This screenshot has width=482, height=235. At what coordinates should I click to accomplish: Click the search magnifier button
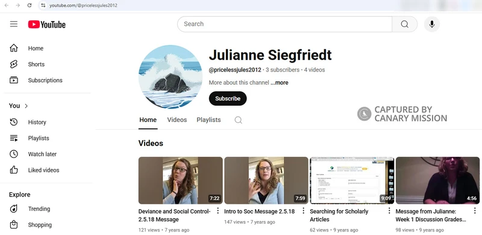(404, 24)
